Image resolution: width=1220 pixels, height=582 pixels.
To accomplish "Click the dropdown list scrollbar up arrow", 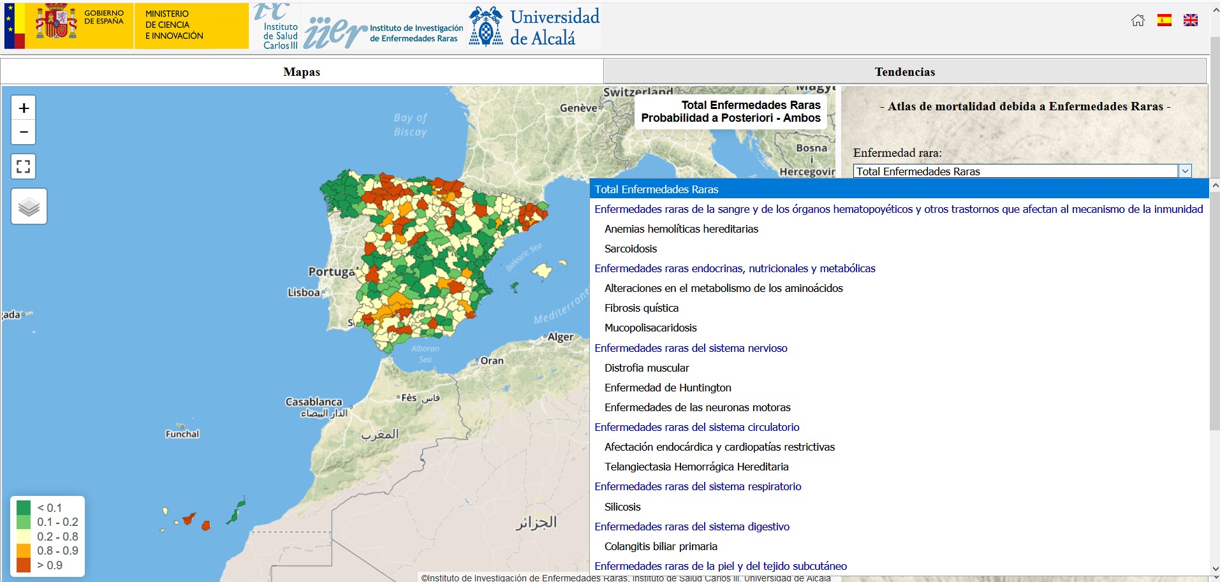I will pyautogui.click(x=1214, y=186).
